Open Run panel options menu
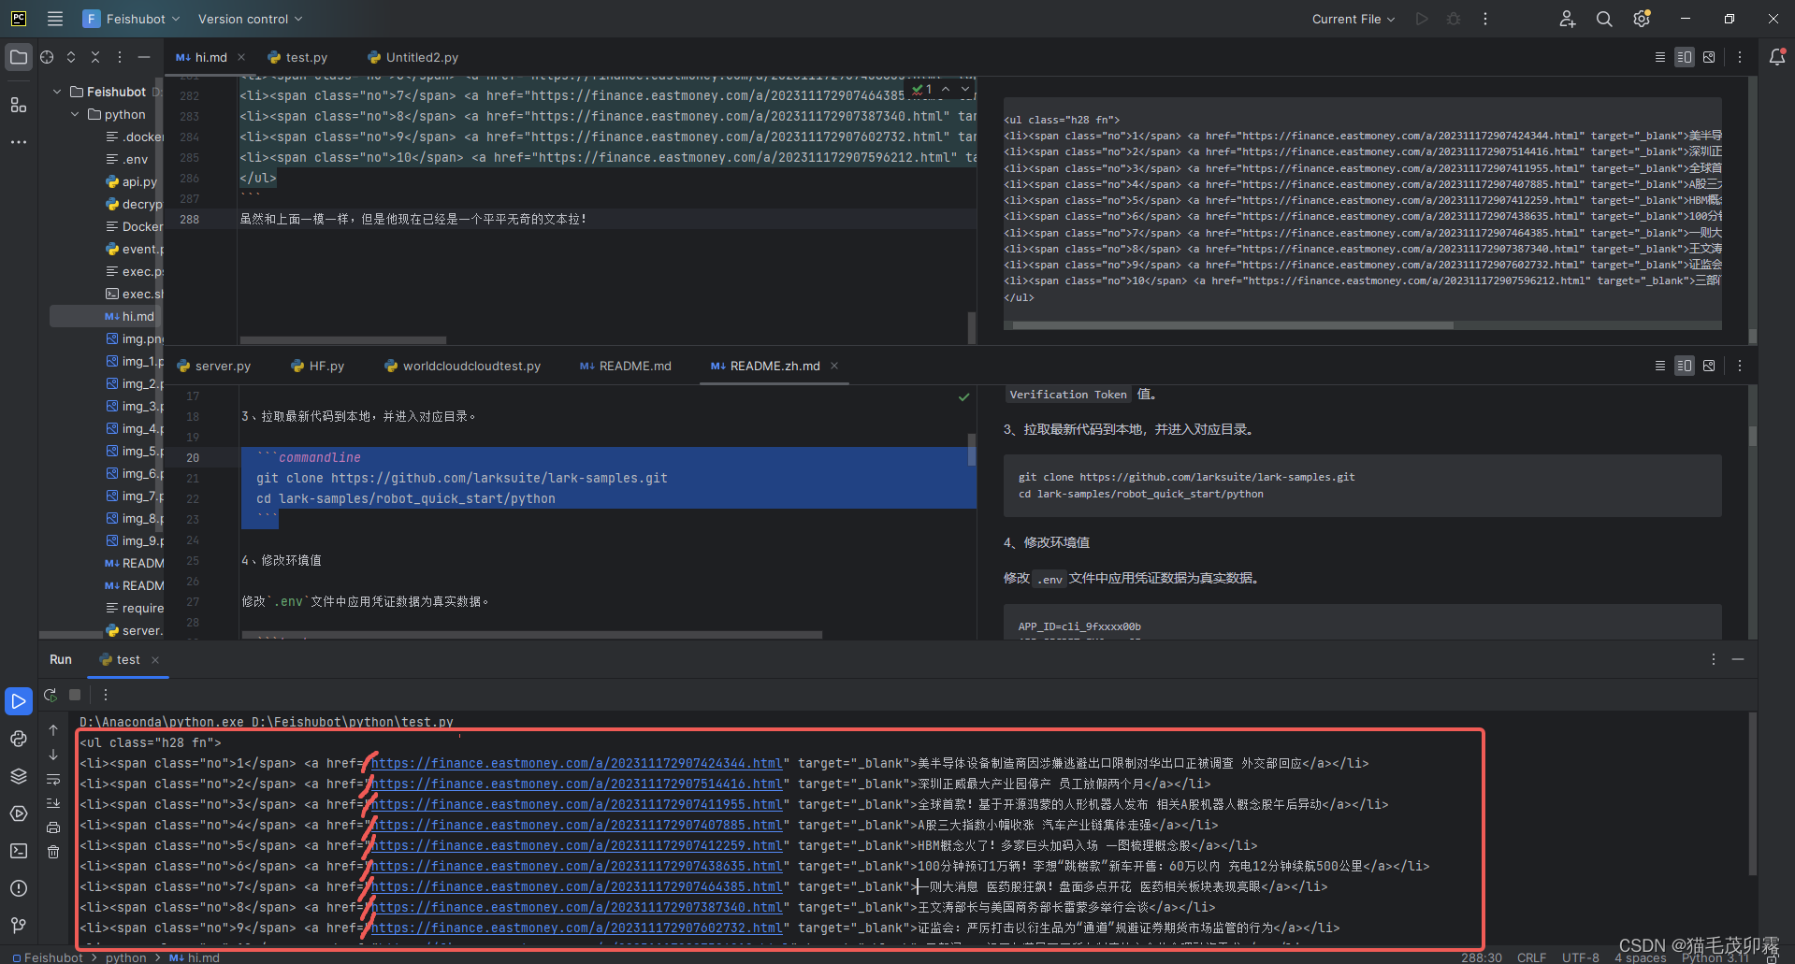This screenshot has width=1795, height=964. 1714,659
